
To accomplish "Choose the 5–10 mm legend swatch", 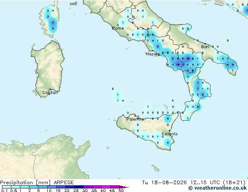I will [x=43, y=187].
